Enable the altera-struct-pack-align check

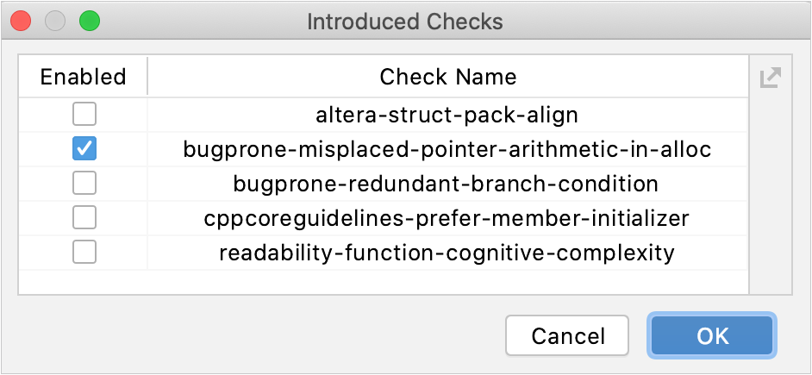84,114
